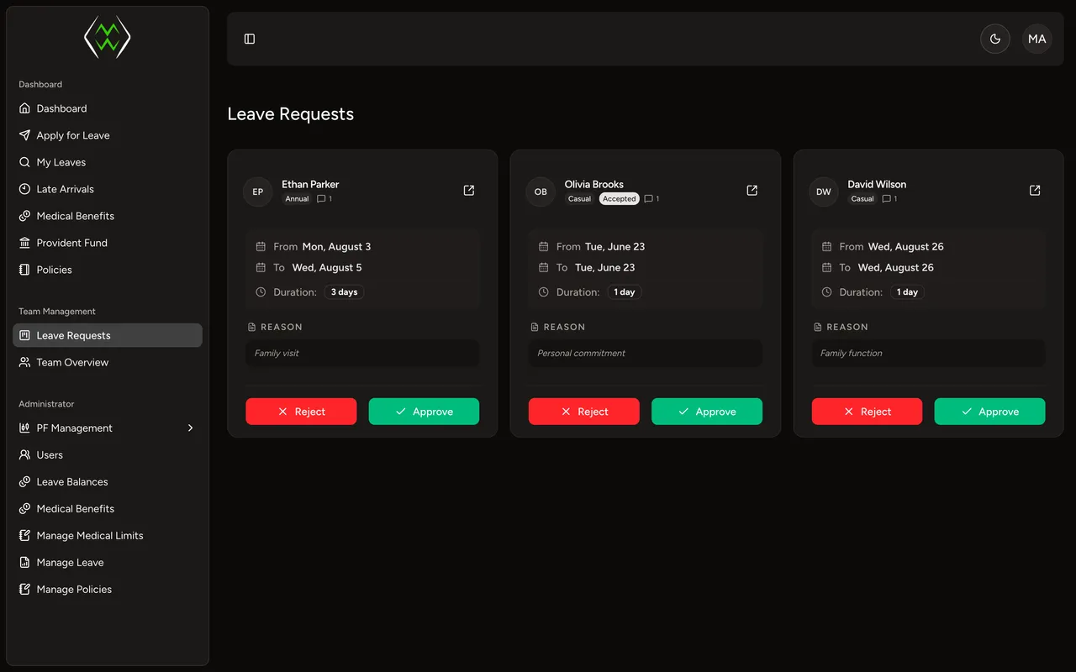Viewport: 1076px width, 672px height.
Task: Click the DW avatar circle
Action: click(824, 192)
